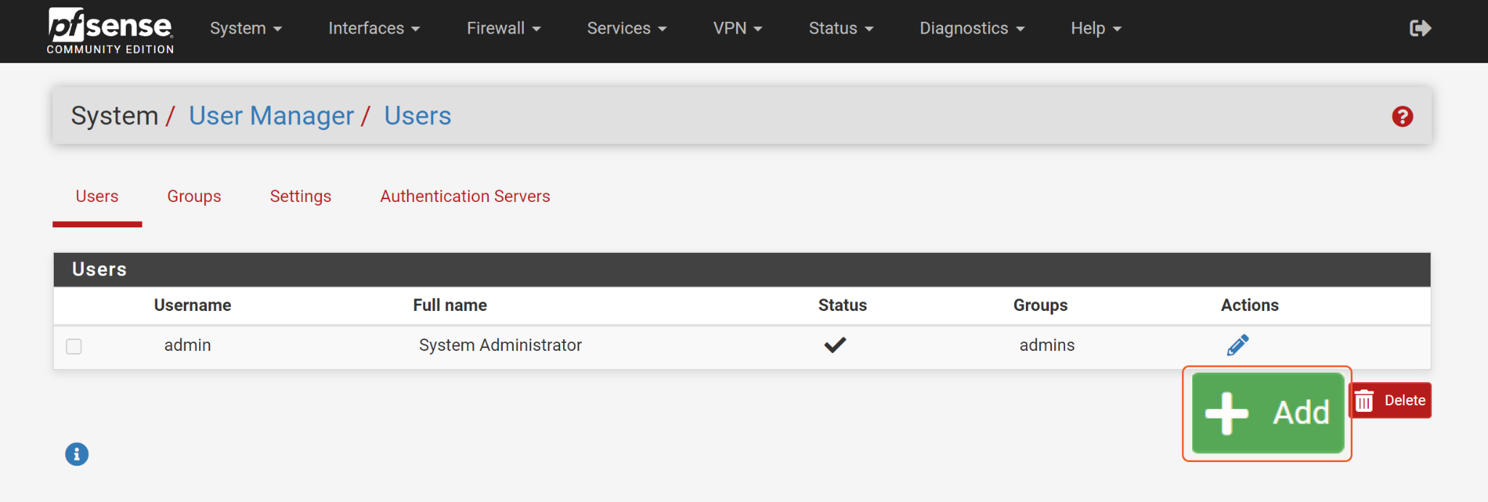Click the pfSense Community Edition logo

tap(110, 31)
